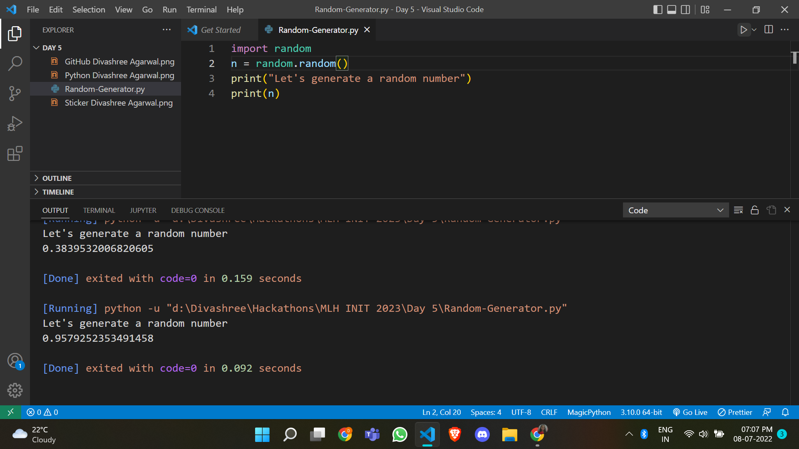Image resolution: width=799 pixels, height=449 pixels.
Task: Open the Terminal menu
Action: (201, 9)
